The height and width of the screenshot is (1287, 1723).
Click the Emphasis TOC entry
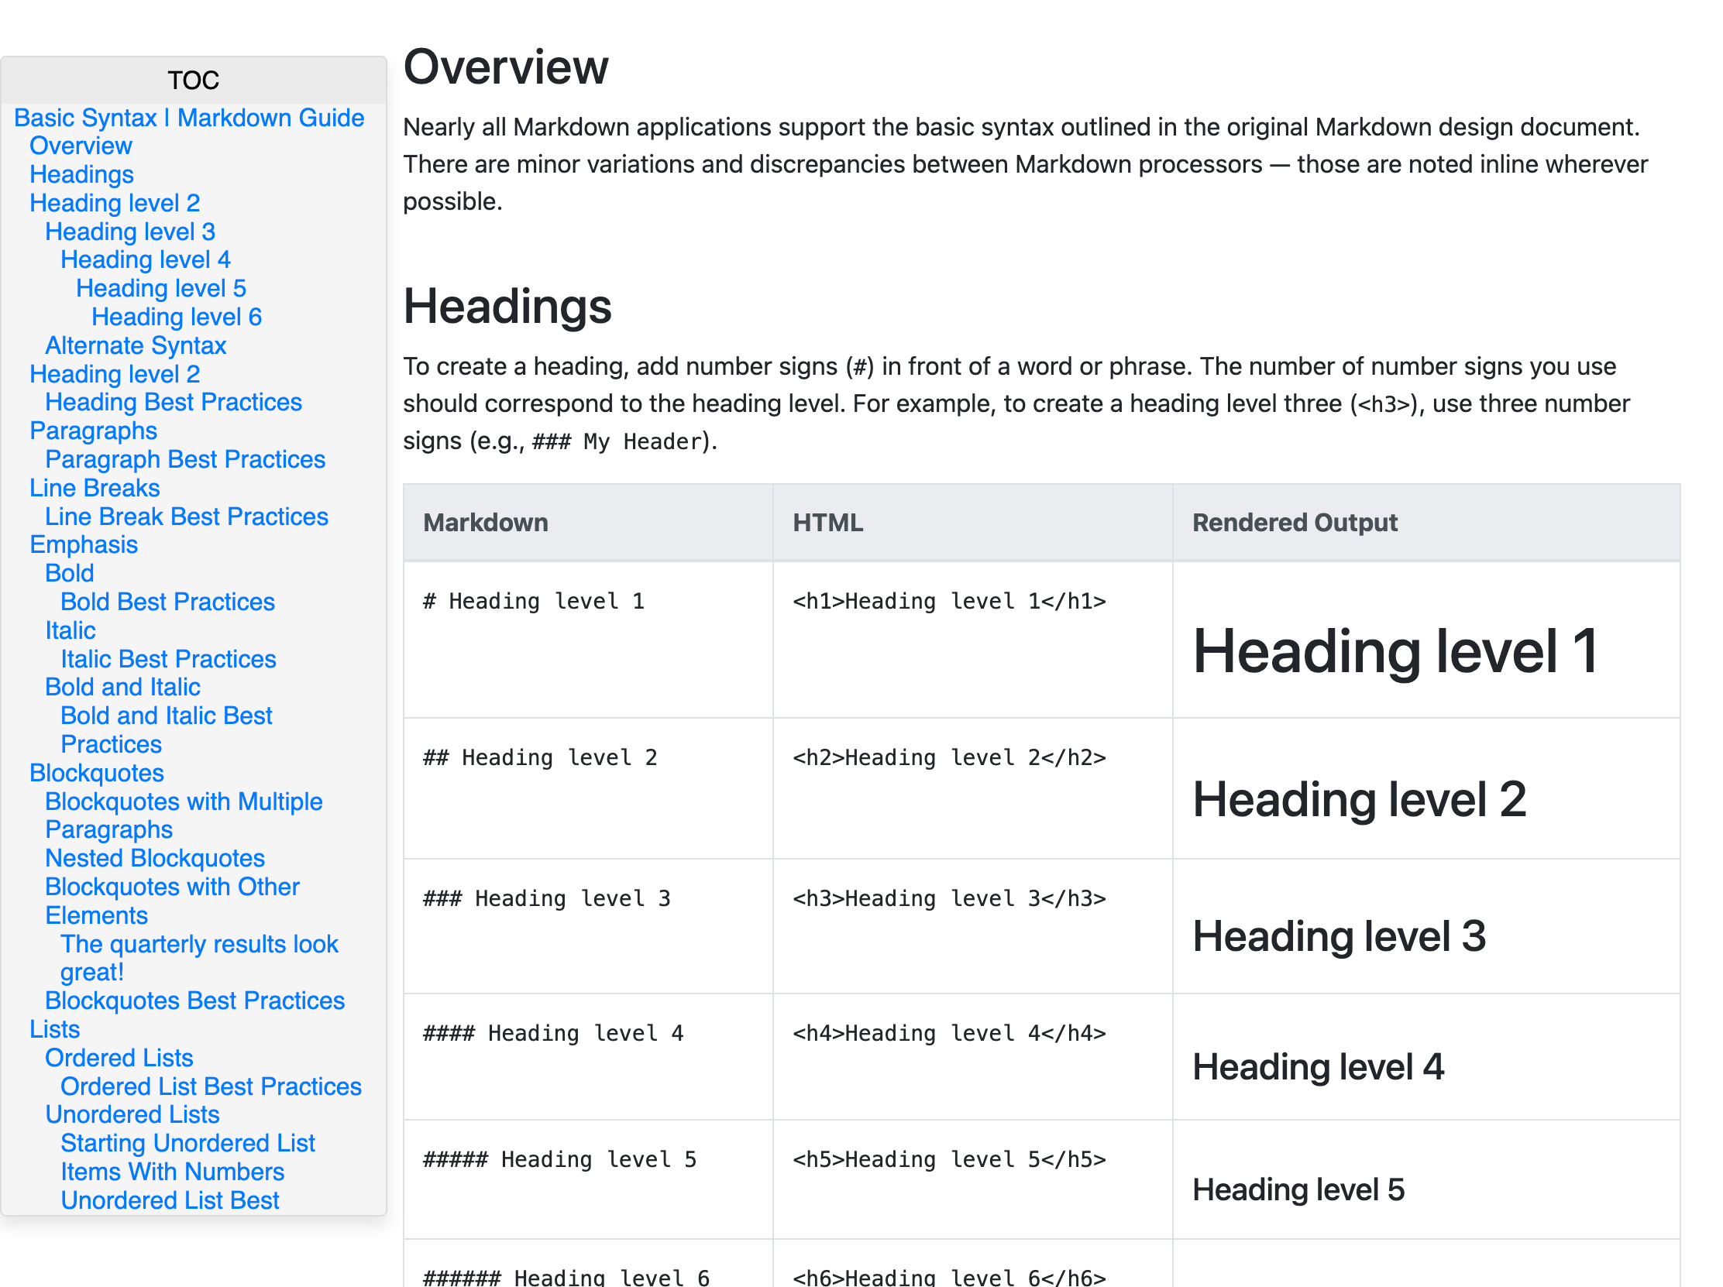[84, 545]
